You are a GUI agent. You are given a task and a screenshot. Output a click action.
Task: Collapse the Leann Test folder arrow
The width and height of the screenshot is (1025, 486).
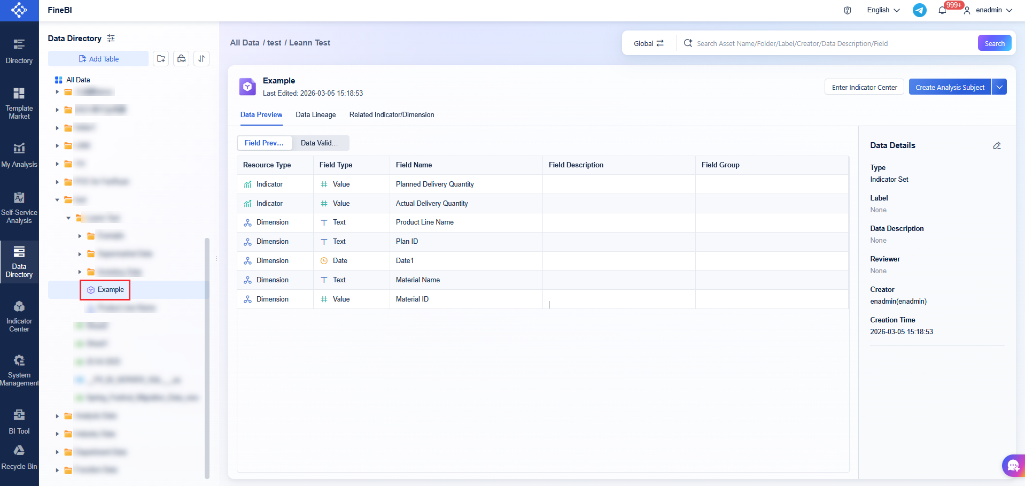tap(68, 218)
